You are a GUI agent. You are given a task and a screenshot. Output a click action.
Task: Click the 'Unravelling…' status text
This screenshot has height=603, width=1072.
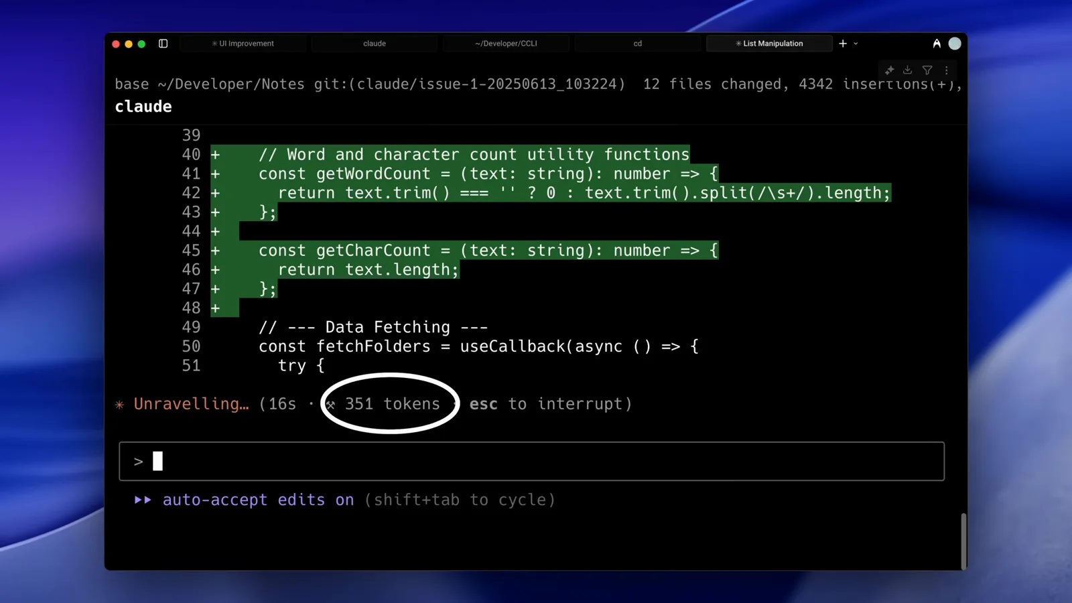191,404
